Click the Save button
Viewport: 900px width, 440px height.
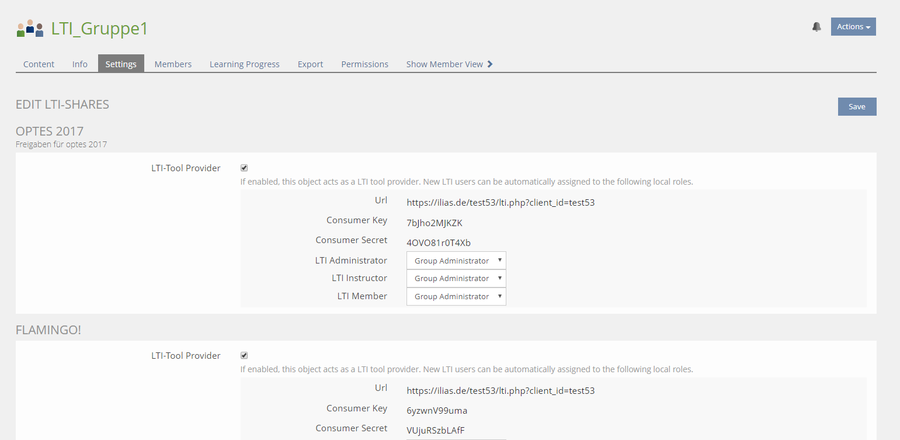click(856, 106)
